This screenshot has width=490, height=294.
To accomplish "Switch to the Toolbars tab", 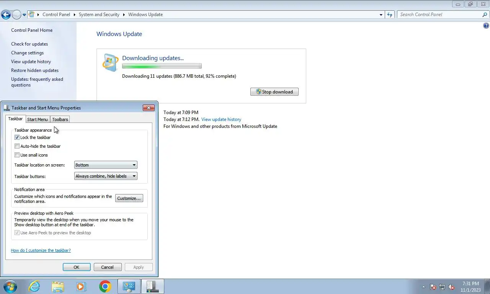I will click(60, 119).
